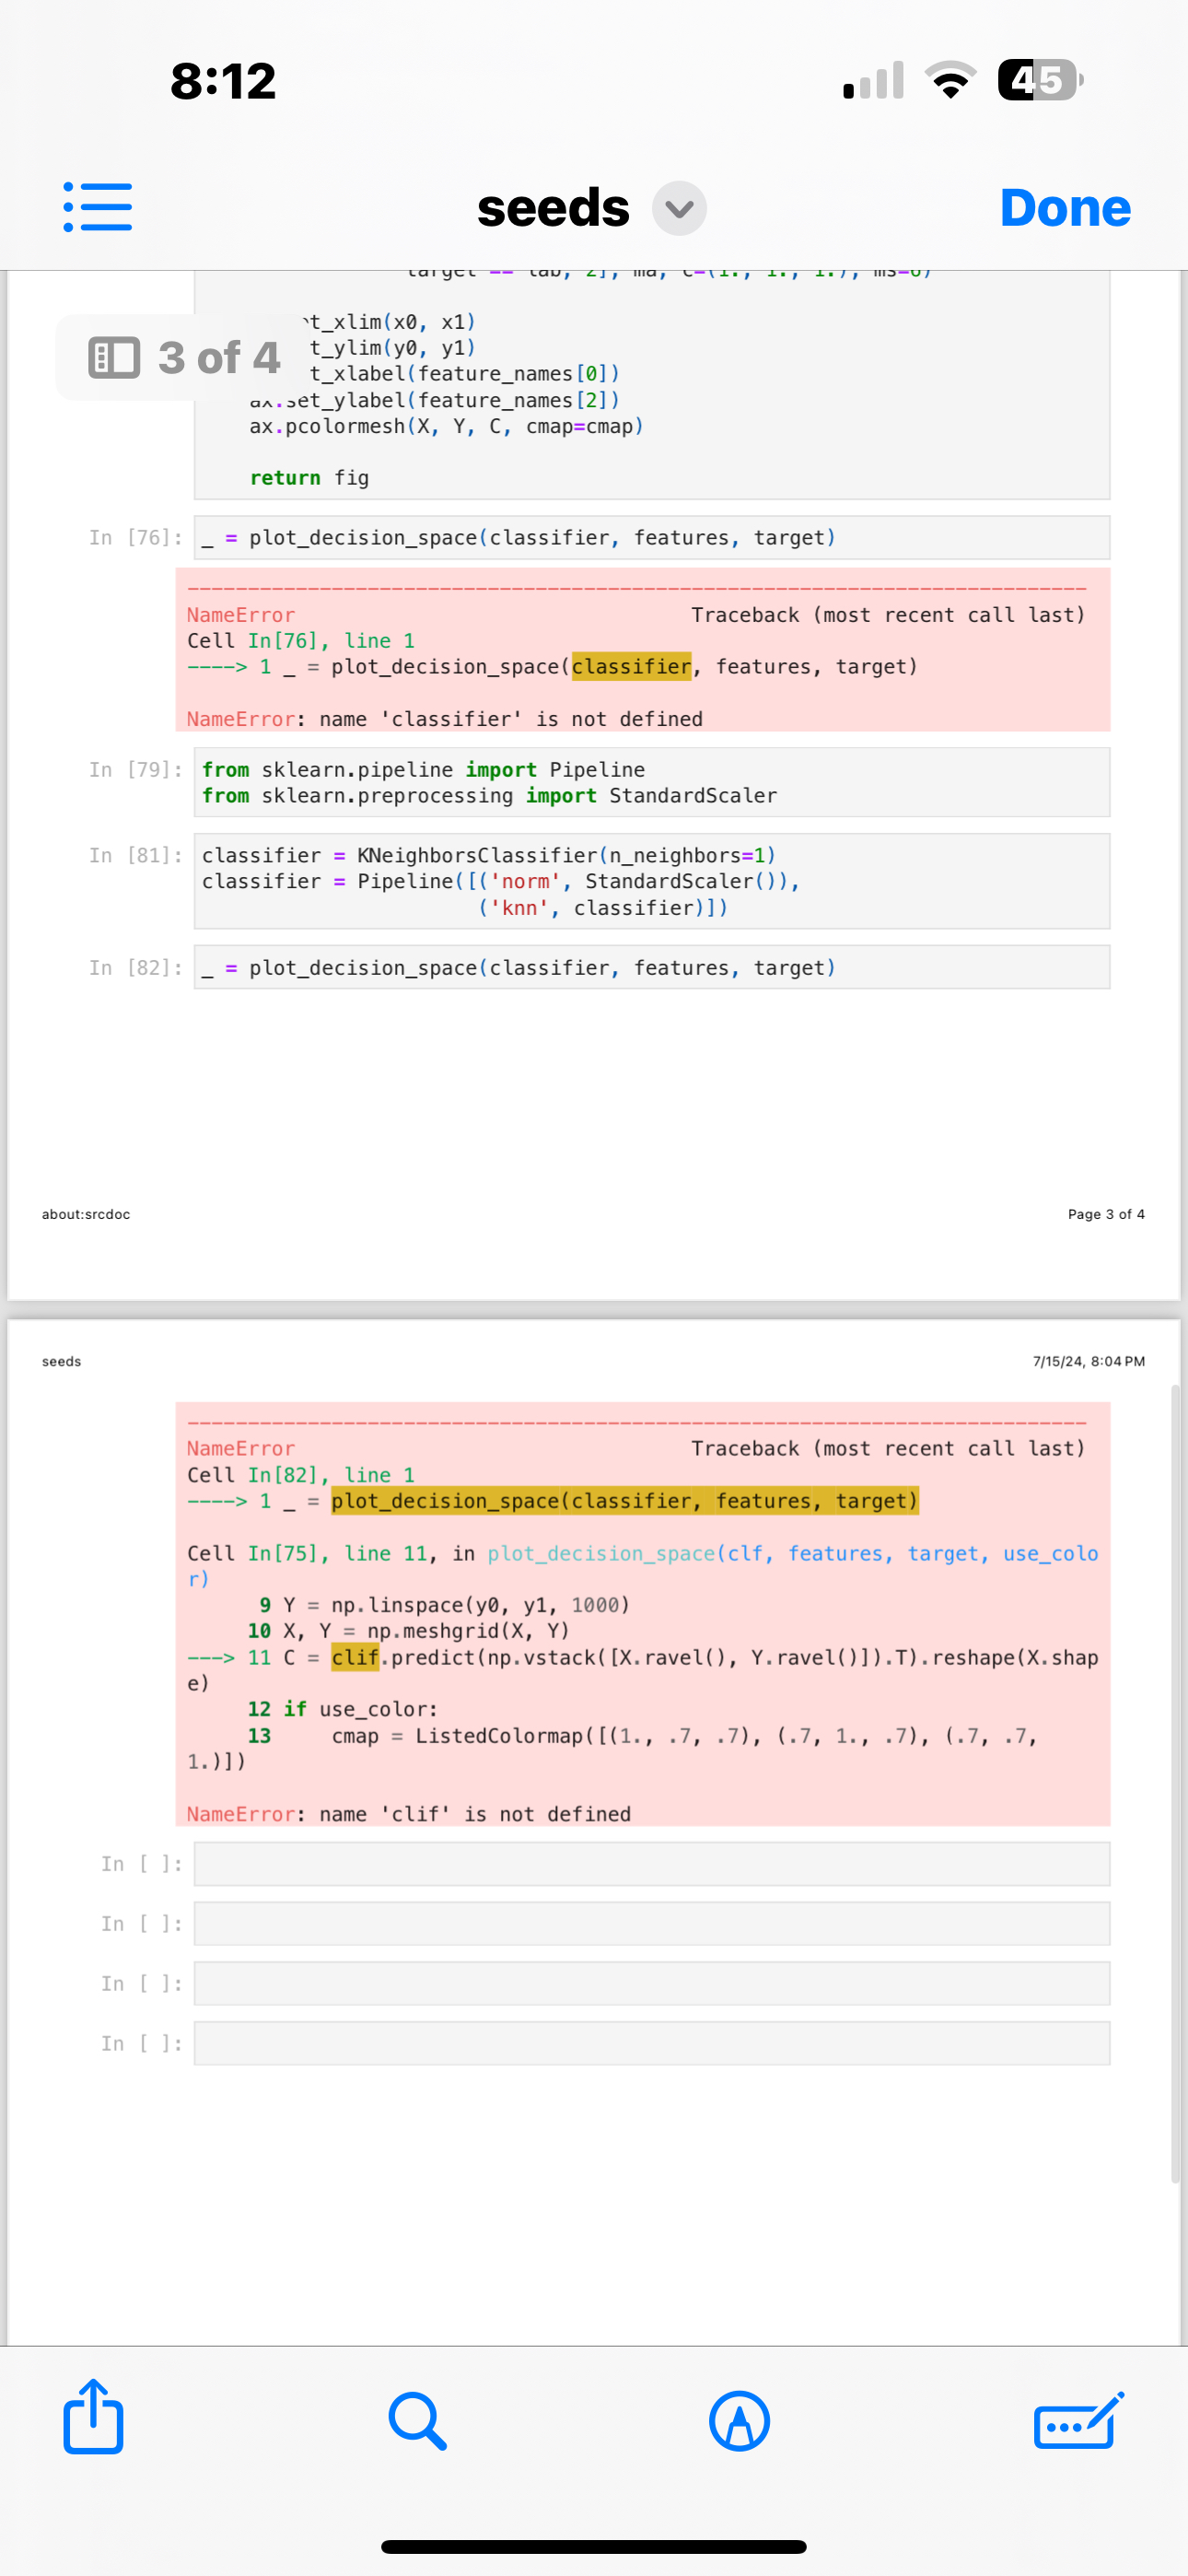Tap the second empty In [ ] cell
This screenshot has width=1188, height=2576.
click(x=651, y=1923)
